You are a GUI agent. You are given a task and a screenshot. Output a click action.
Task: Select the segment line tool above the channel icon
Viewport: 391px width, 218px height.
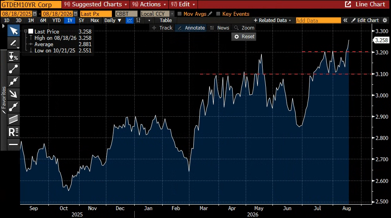(x=13, y=106)
